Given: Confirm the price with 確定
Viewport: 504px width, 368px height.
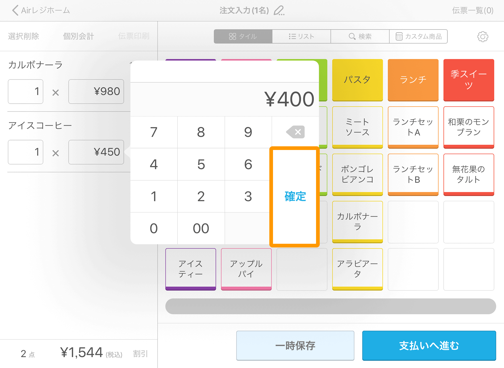Looking at the screenshot, I should click(295, 197).
